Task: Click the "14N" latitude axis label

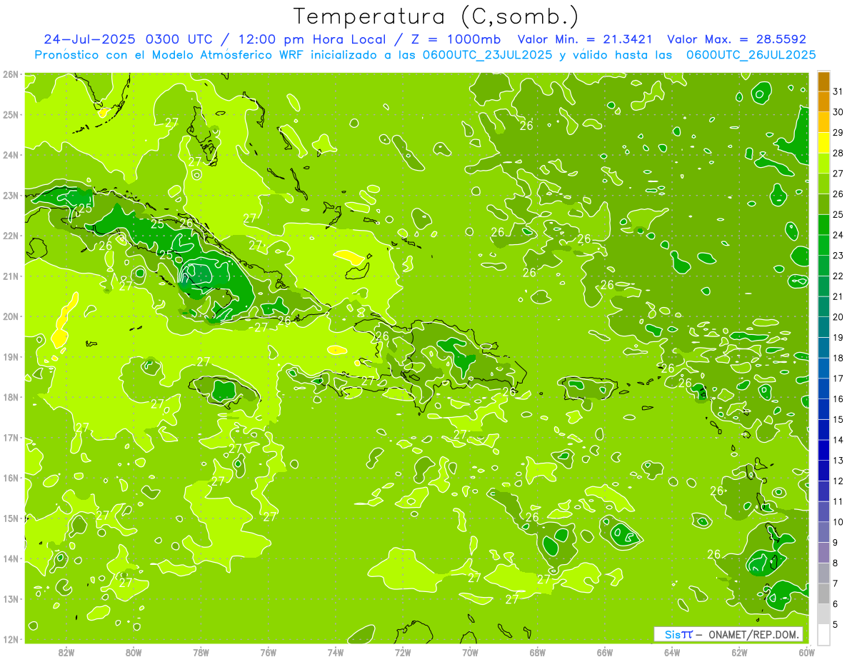Action: (10, 558)
